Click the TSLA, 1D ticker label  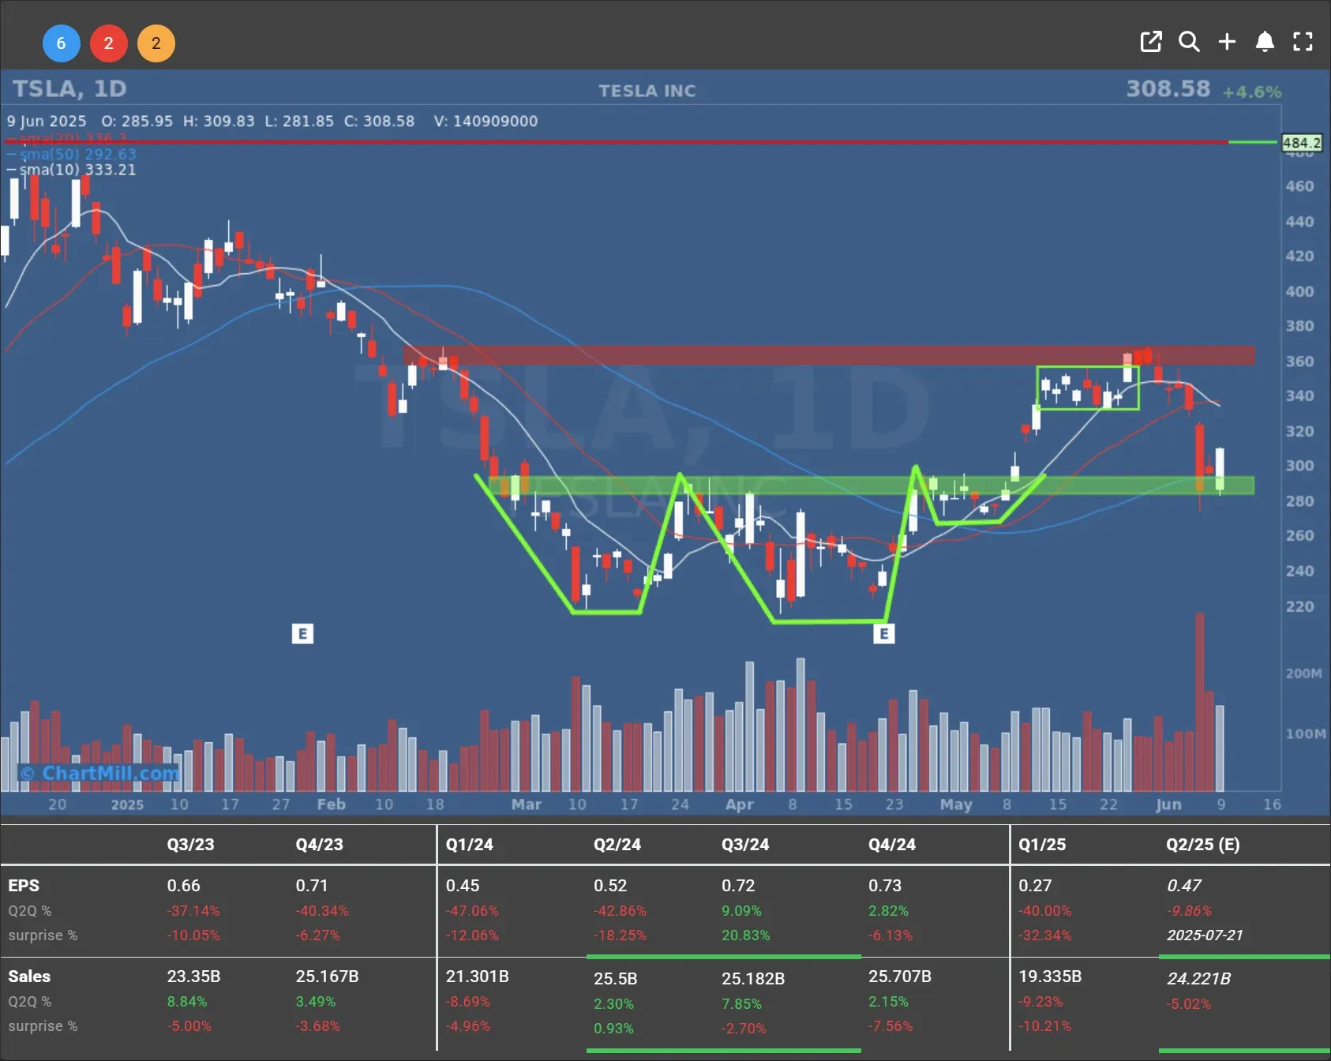(x=69, y=88)
